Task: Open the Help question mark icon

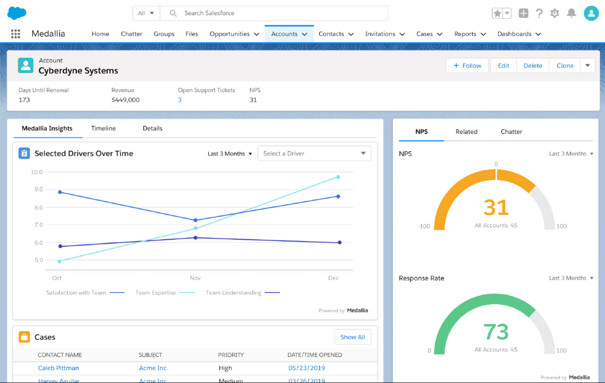Action: coord(539,14)
